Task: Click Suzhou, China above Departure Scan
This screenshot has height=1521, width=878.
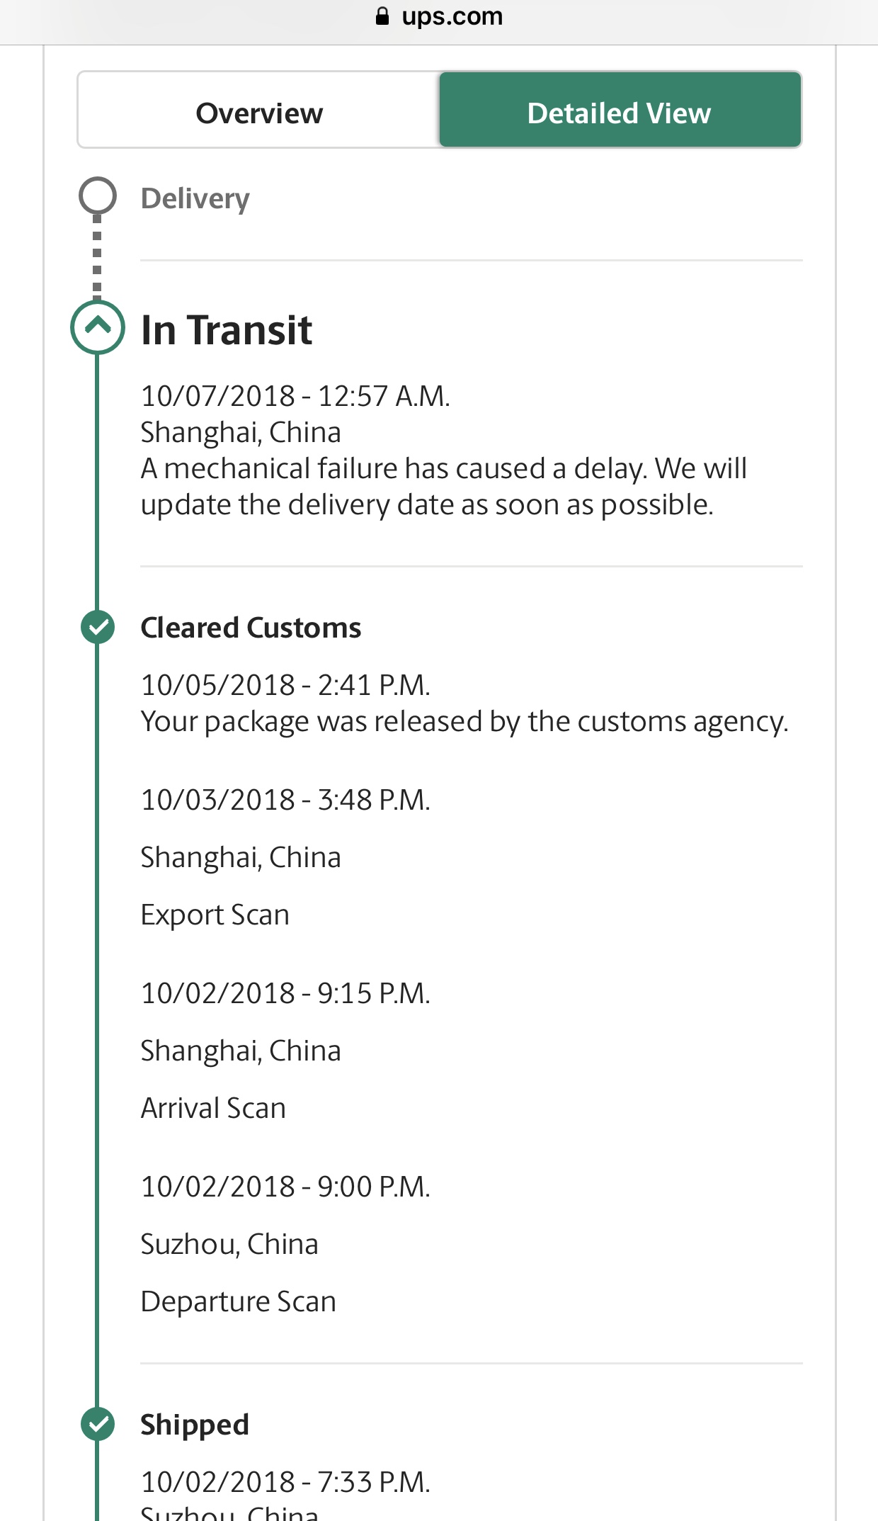Action: pyautogui.click(x=229, y=1244)
